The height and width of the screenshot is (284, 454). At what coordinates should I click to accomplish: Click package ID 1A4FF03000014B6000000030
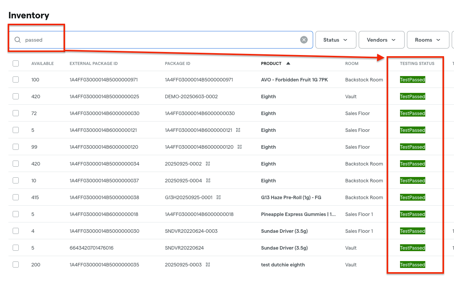coord(199,113)
